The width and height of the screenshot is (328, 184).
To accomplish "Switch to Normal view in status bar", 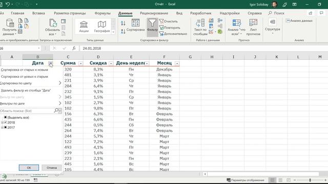I will click(272, 180).
